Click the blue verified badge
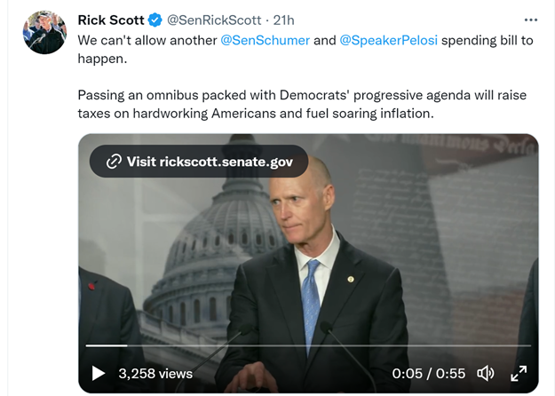 tap(155, 20)
